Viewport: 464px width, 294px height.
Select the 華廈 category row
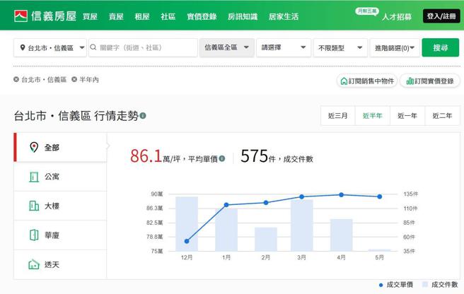(60, 235)
